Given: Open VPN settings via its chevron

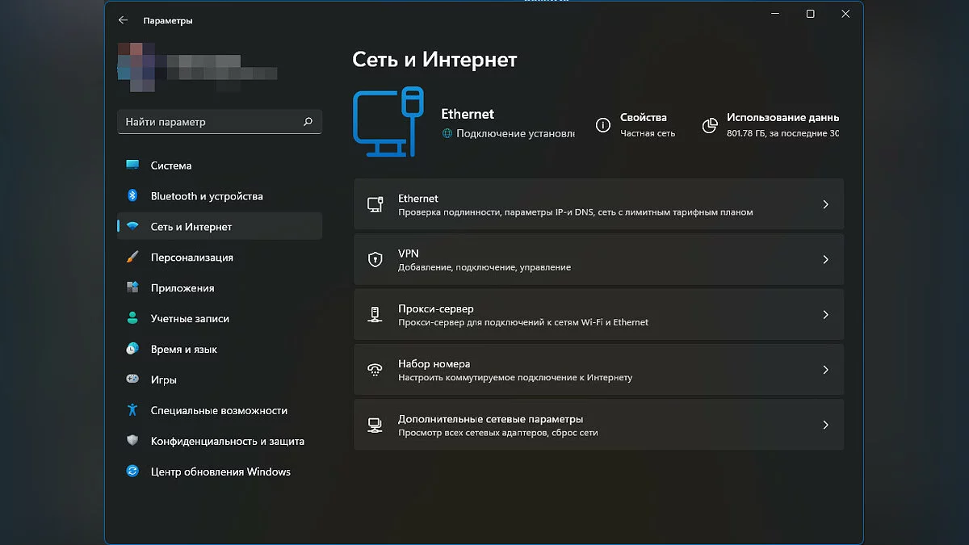Looking at the screenshot, I should tap(825, 260).
